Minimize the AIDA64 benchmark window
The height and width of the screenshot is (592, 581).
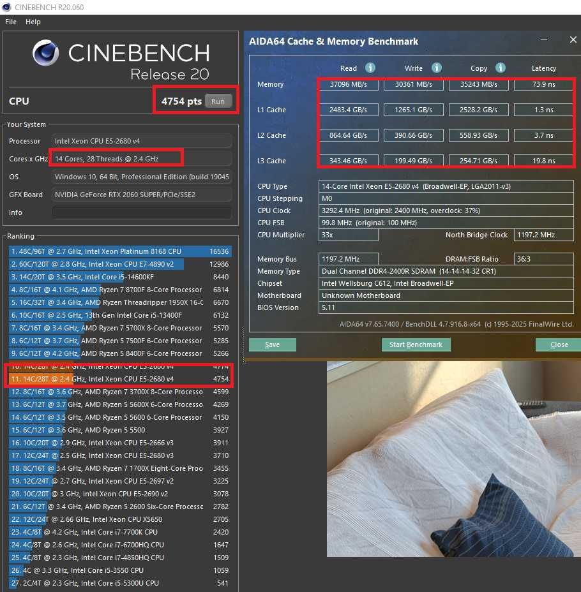pyautogui.click(x=544, y=40)
